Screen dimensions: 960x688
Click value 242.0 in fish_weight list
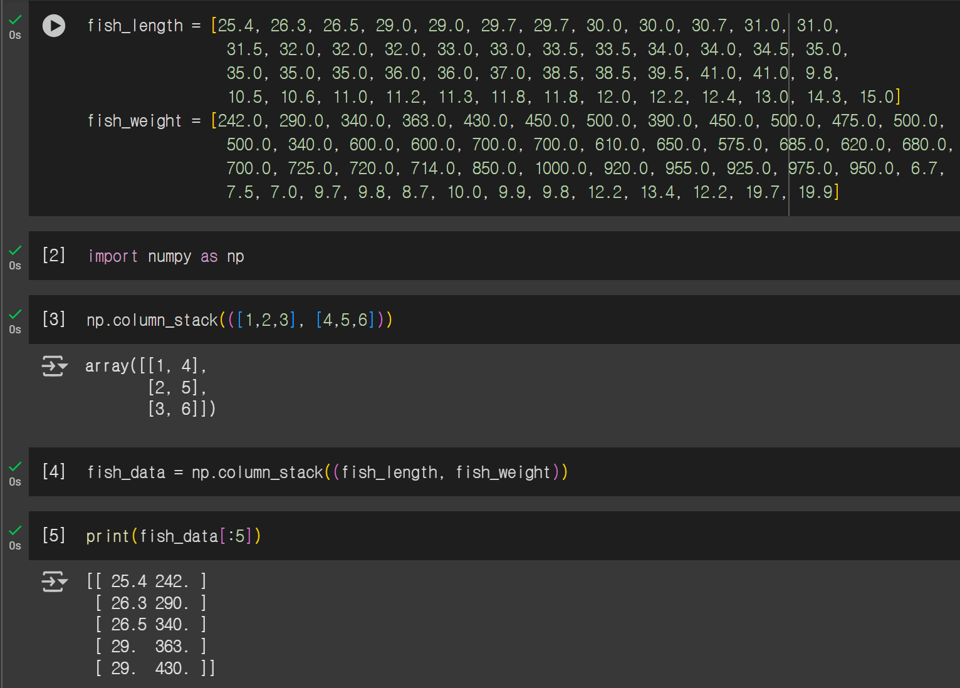coord(240,121)
